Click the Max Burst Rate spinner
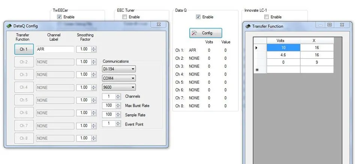The height and width of the screenshot is (164, 360). tap(118, 106)
